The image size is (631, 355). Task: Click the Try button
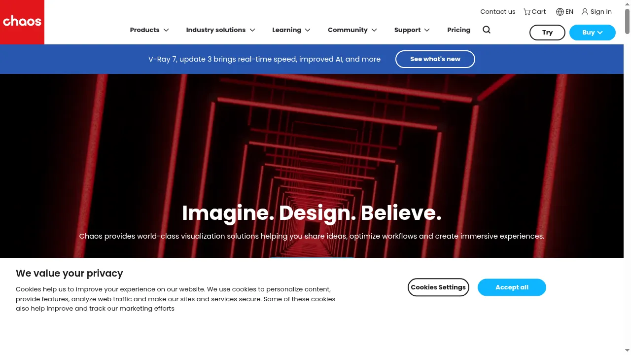pos(547,33)
